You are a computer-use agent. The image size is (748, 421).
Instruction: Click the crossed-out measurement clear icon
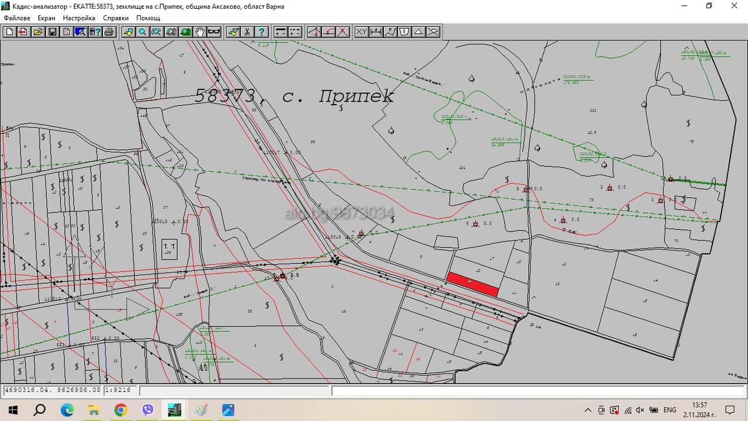pos(433,32)
